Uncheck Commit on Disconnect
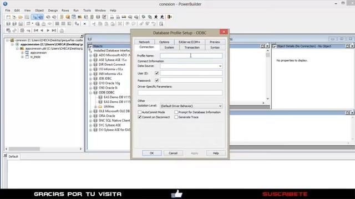The image size is (355, 199). pyautogui.click(x=139, y=117)
